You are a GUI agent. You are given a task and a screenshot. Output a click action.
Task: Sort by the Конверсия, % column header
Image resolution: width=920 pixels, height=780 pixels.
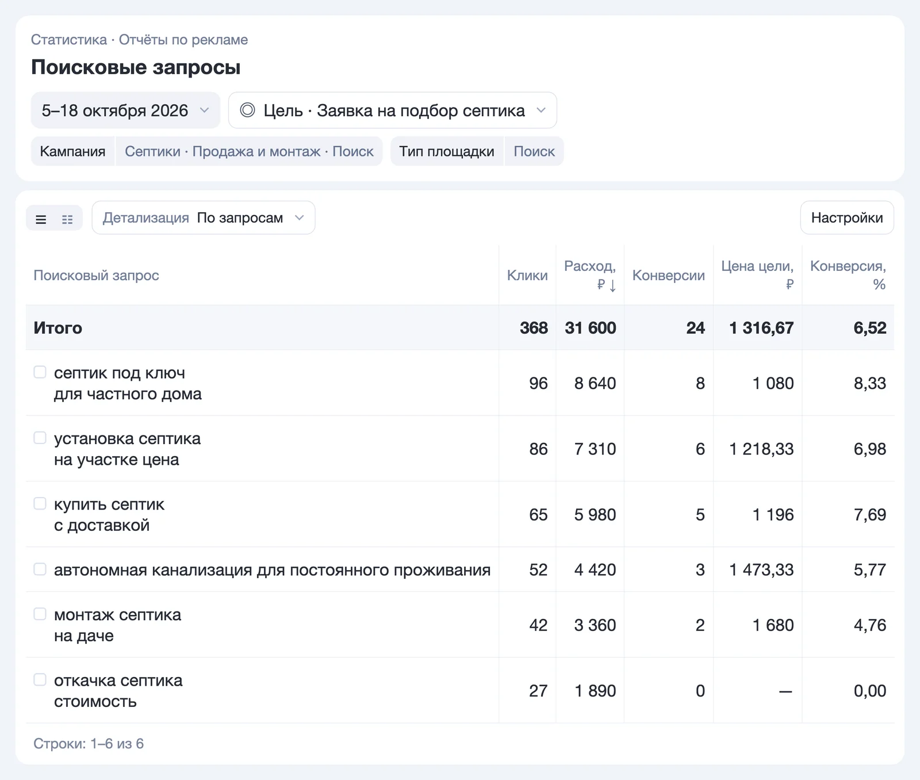pos(848,275)
